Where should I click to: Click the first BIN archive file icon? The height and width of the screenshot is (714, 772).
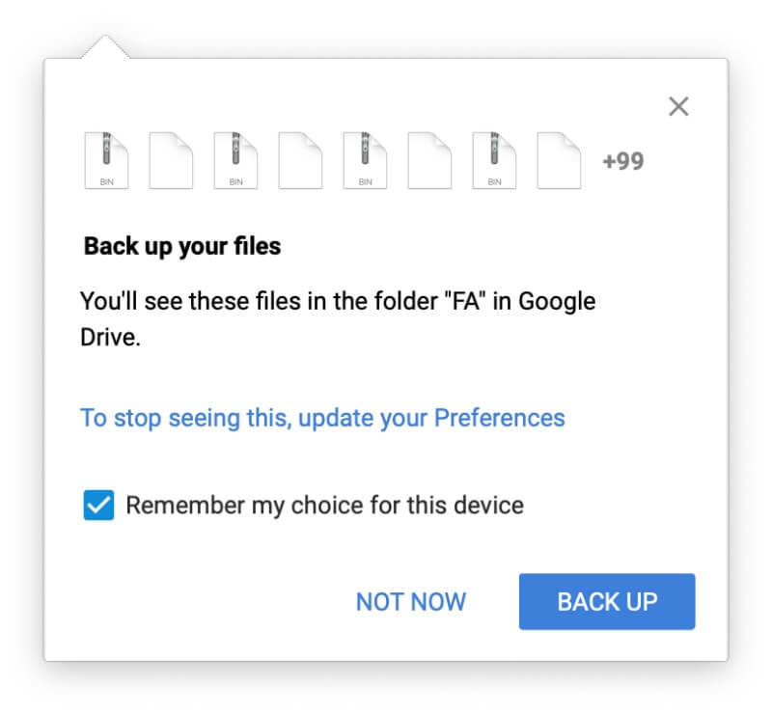[x=106, y=160]
